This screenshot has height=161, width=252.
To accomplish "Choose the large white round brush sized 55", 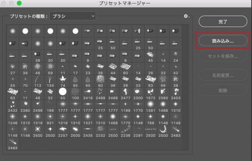I will tap(62, 92).
